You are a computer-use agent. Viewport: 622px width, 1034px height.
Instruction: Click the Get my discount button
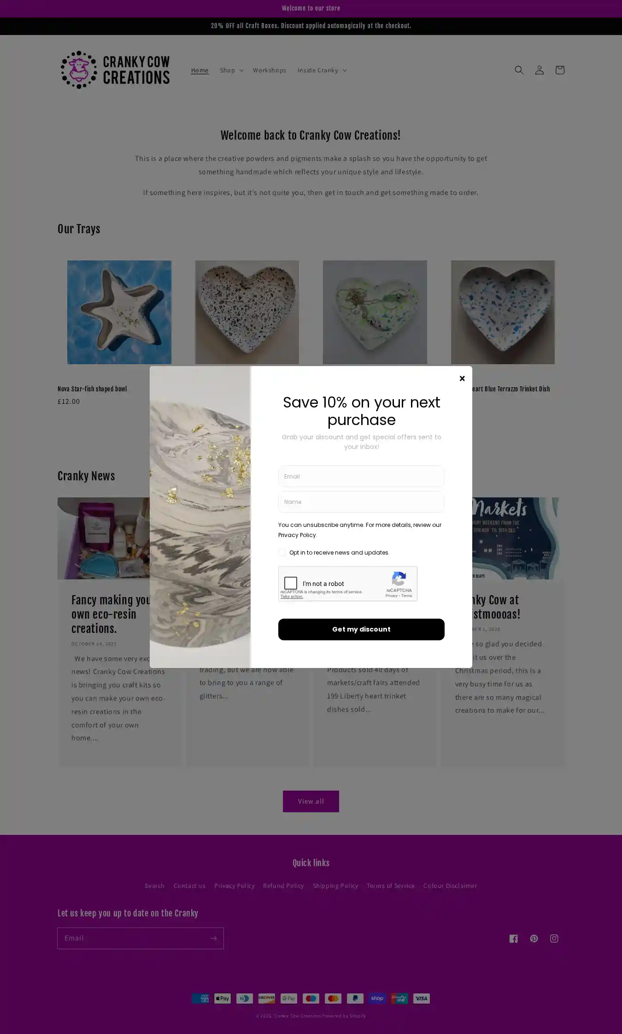361,629
